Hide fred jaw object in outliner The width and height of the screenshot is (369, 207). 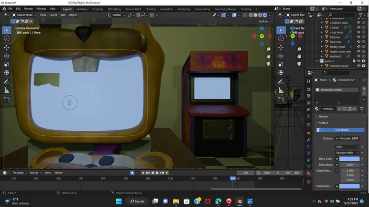[359, 37]
